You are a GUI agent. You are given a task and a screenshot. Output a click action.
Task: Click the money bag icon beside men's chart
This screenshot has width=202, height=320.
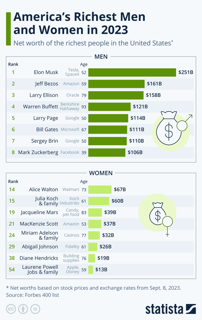pos(167,129)
